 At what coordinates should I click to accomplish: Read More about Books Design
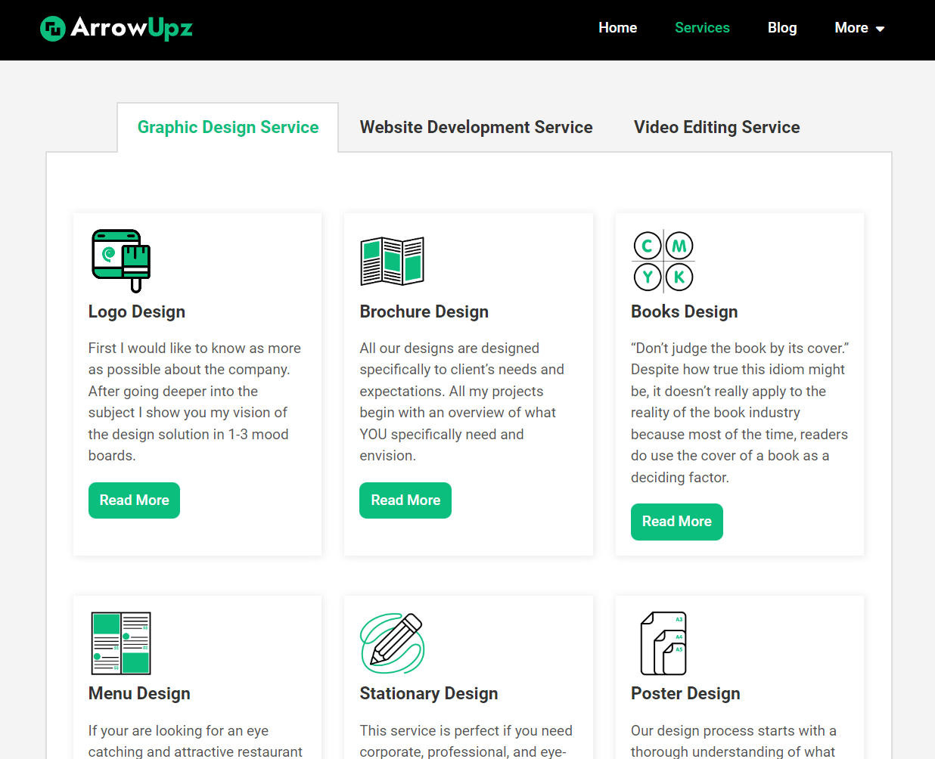(x=677, y=522)
